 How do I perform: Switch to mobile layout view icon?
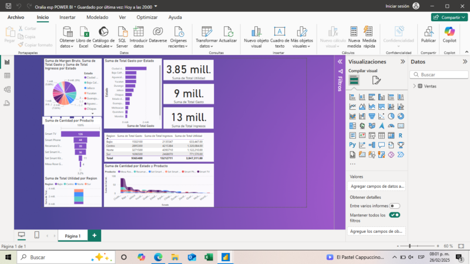(36, 235)
